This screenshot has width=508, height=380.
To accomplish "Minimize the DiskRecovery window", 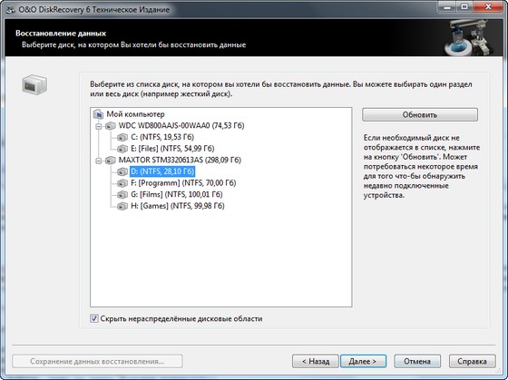I will coord(446,6).
